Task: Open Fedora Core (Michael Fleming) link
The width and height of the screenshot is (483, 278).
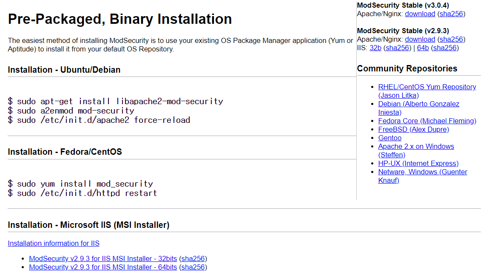Action: (427, 121)
